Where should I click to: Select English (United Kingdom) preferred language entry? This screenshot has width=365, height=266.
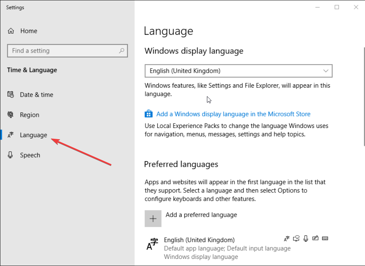pyautogui.click(x=237, y=248)
